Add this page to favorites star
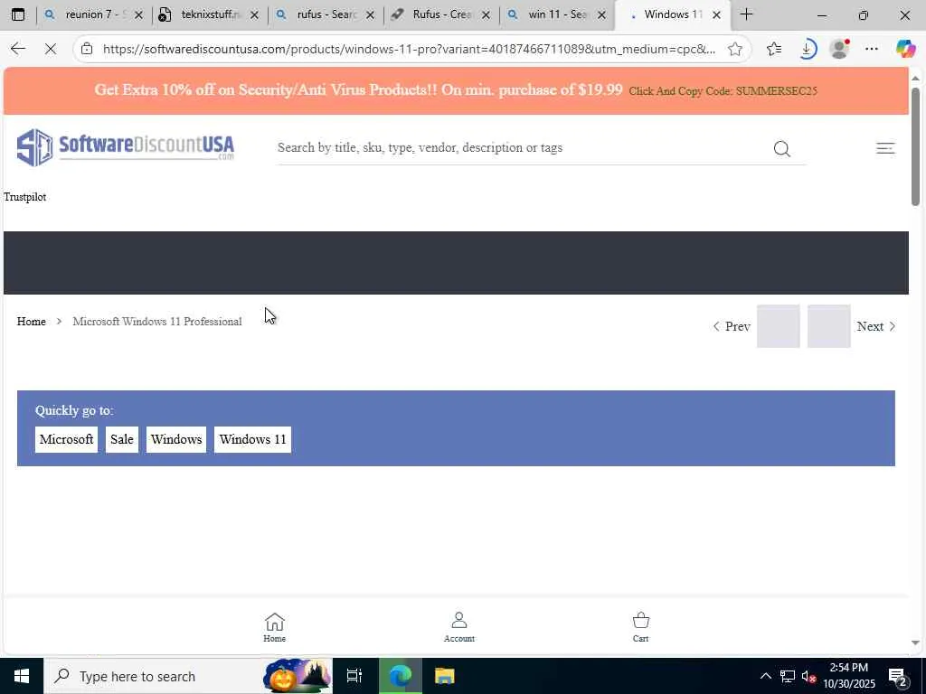This screenshot has width=926, height=694. 734,49
